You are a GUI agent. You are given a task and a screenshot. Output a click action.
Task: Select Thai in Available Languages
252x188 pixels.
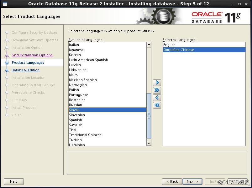click(108, 130)
